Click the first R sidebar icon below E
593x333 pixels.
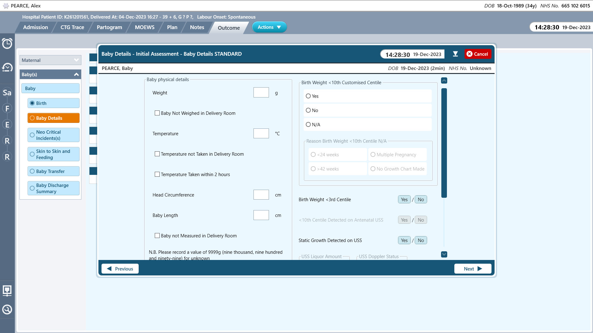[7, 141]
